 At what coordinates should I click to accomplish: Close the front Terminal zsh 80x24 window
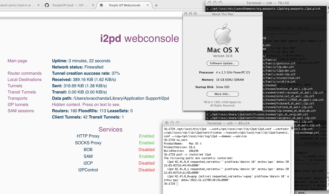click(167, 123)
